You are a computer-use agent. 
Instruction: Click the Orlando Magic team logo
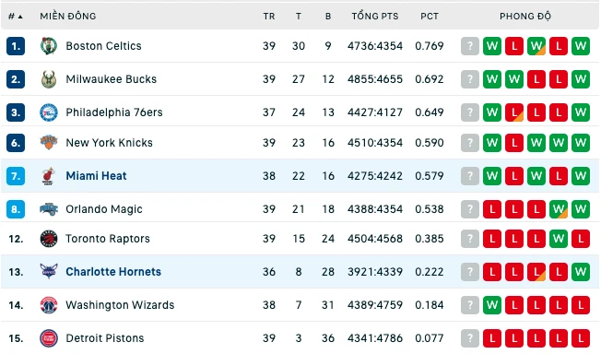[49, 209]
